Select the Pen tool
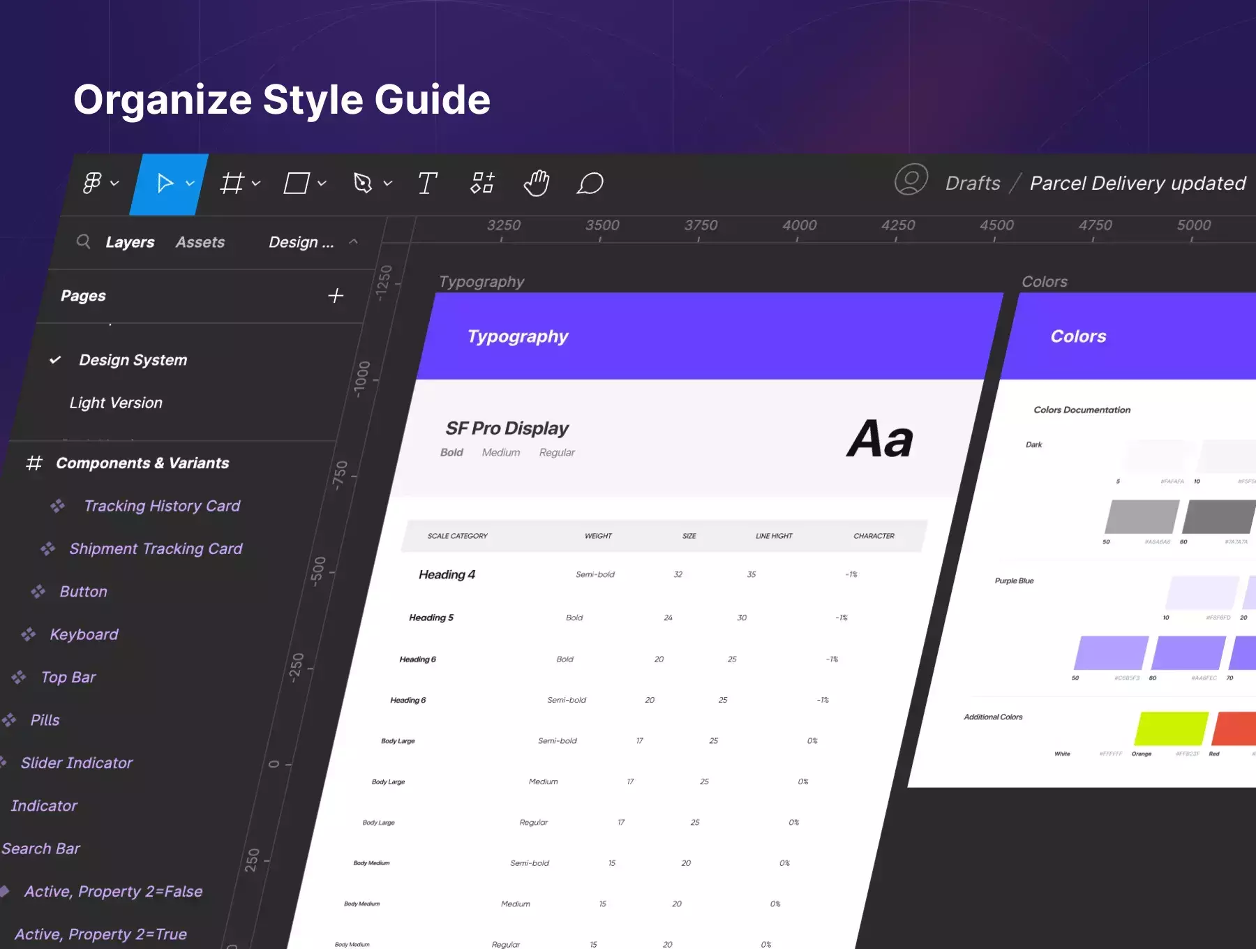 (x=363, y=184)
